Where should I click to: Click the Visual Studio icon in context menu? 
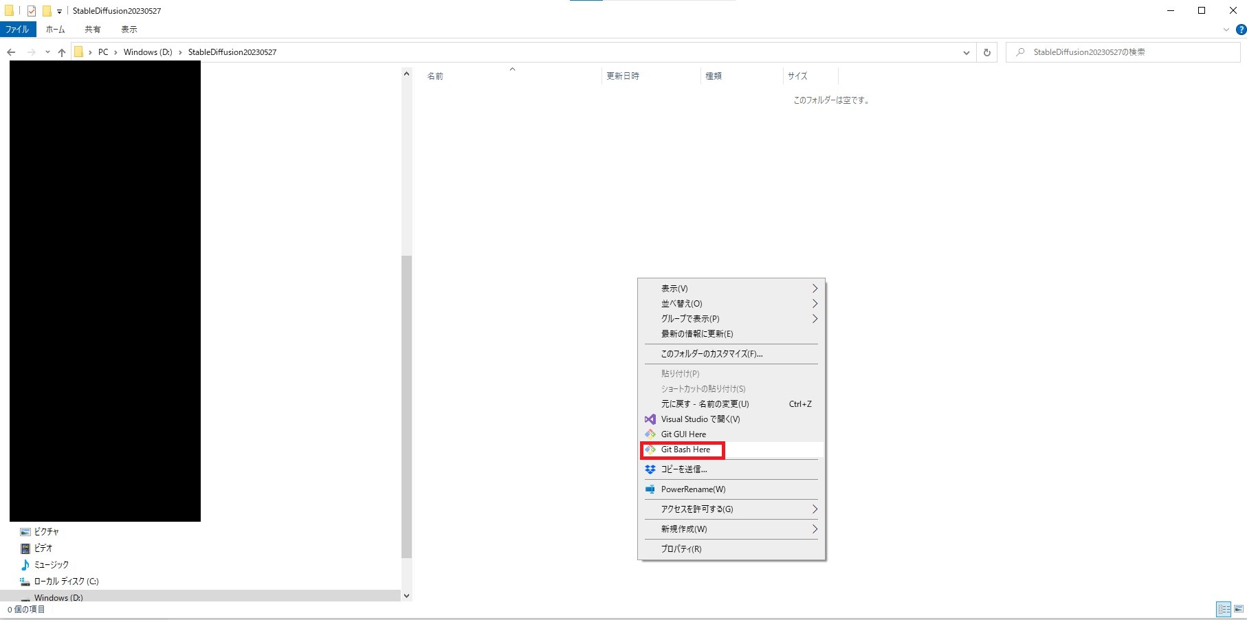(650, 419)
